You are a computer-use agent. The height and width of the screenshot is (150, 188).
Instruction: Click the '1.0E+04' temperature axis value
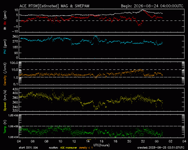coord(13,137)
